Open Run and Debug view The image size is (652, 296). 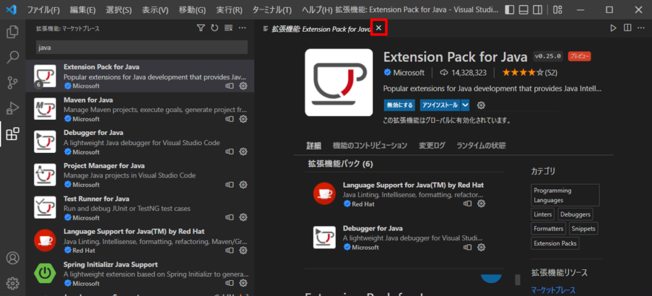click(x=13, y=108)
